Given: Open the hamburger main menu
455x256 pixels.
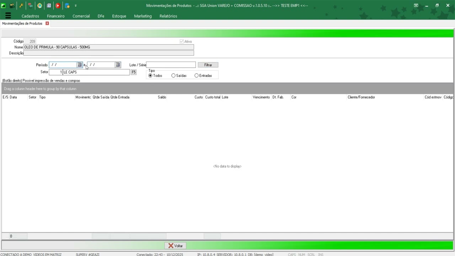Looking at the screenshot, I should click(x=8, y=16).
